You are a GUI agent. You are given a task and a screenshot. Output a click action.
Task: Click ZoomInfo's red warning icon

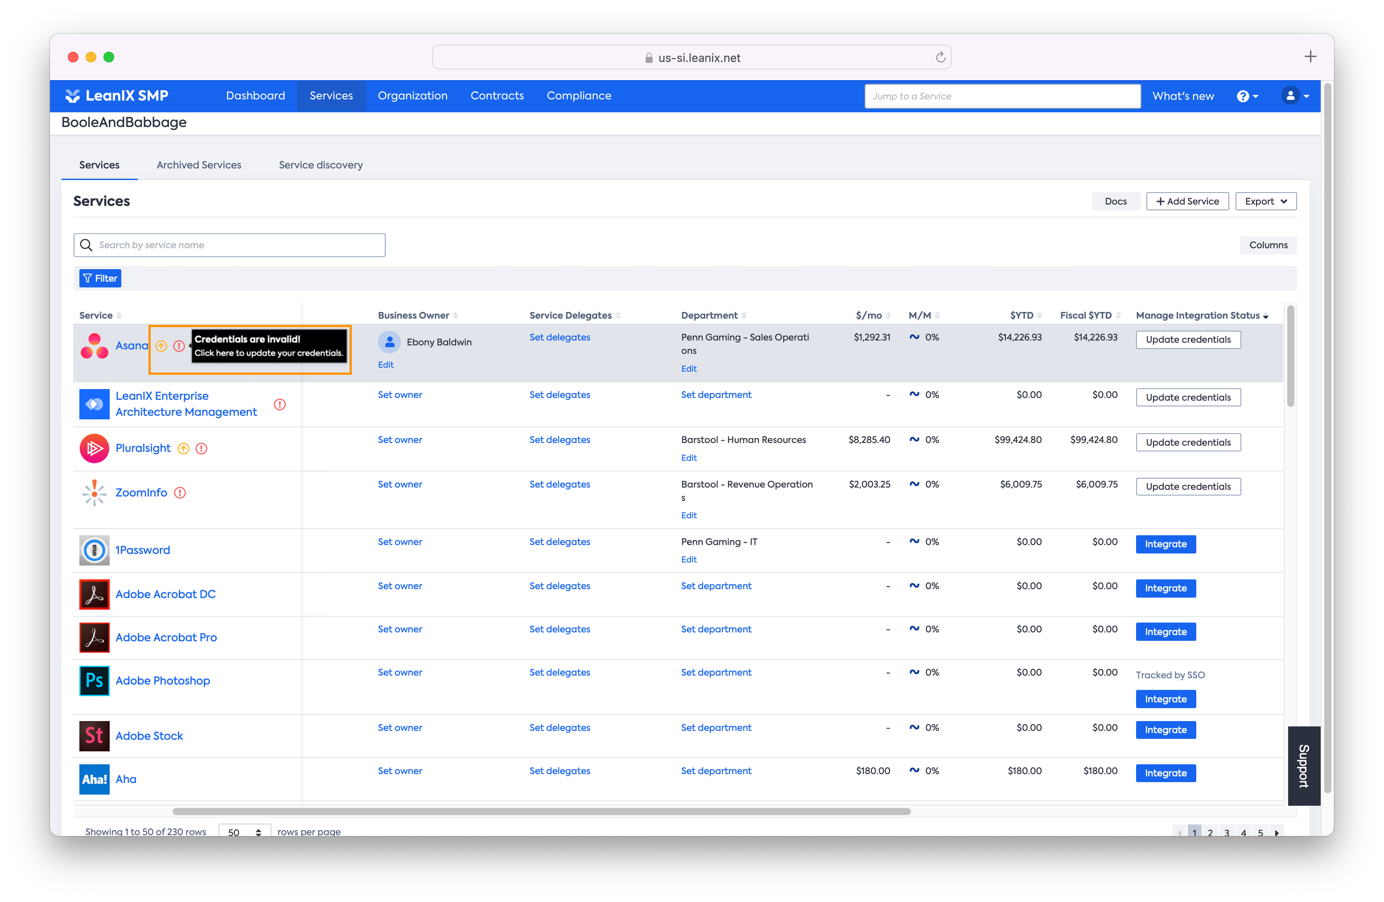(180, 493)
